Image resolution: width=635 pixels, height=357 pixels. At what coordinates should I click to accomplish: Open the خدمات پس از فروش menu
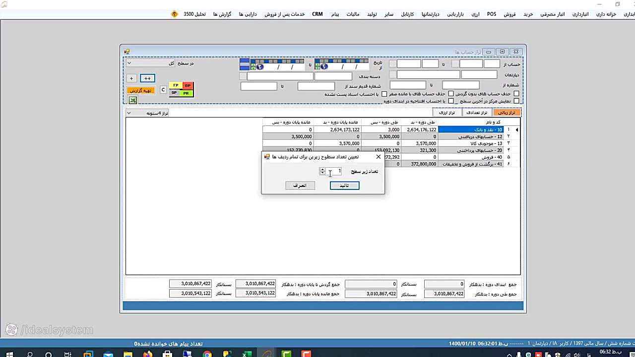(284, 14)
